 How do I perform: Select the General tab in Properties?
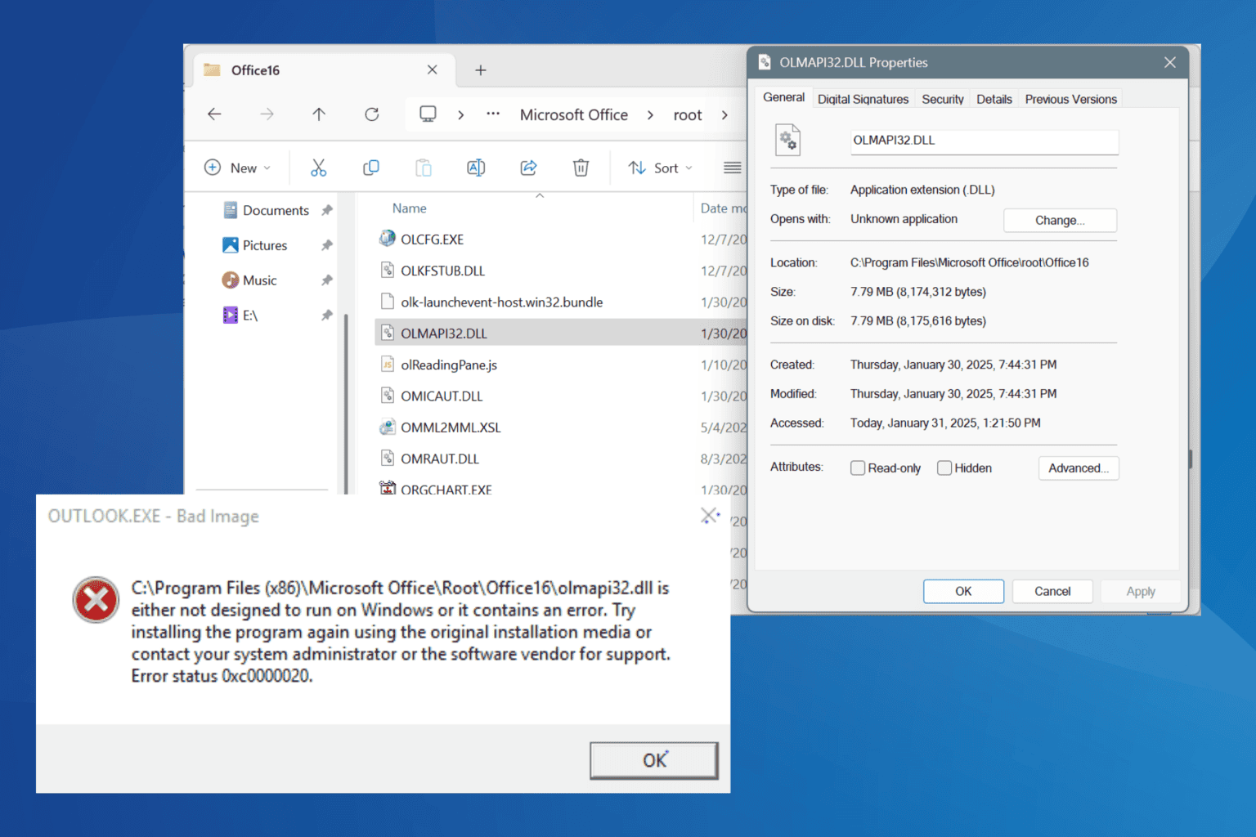pos(783,97)
